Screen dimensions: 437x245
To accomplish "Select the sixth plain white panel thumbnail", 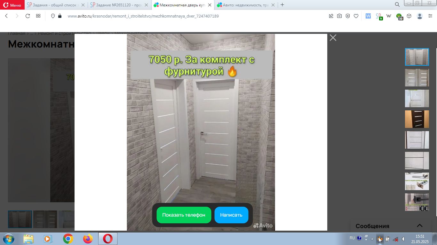I will (417, 161).
